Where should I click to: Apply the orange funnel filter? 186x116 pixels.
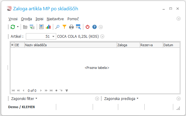tap(64, 27)
